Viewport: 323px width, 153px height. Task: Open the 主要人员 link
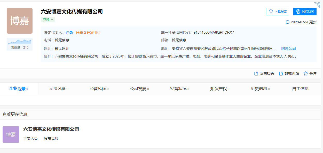click(30, 138)
